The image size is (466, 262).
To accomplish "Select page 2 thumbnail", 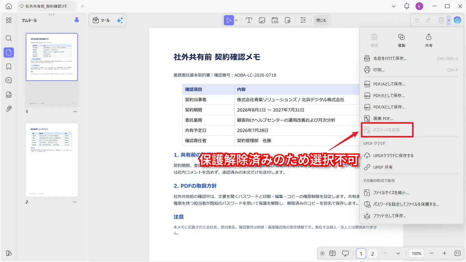I will (x=52, y=160).
